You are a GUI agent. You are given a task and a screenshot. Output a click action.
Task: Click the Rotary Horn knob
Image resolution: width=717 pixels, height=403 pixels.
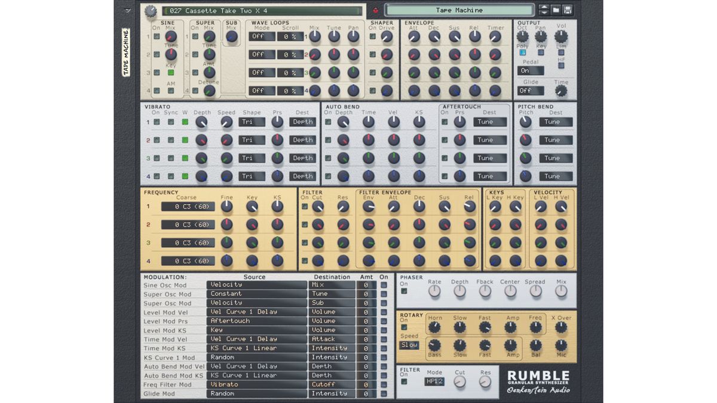pyautogui.click(x=434, y=327)
